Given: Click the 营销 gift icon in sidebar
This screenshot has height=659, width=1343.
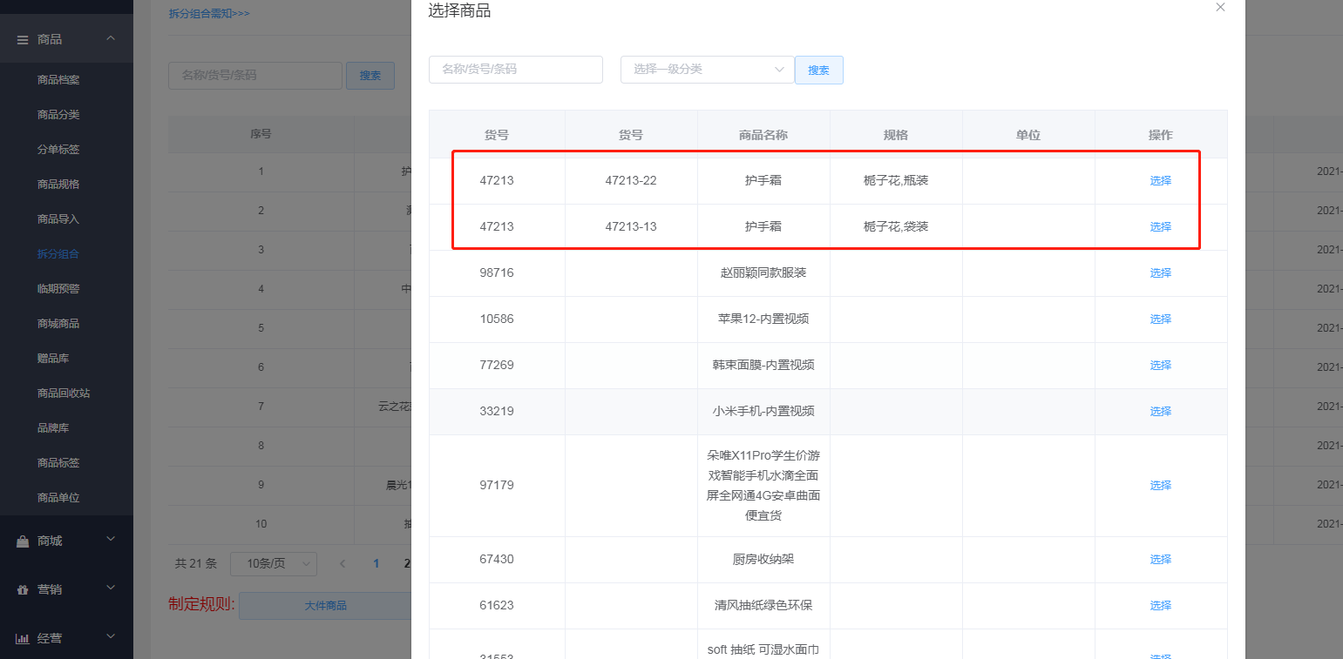Looking at the screenshot, I should tap(23, 589).
